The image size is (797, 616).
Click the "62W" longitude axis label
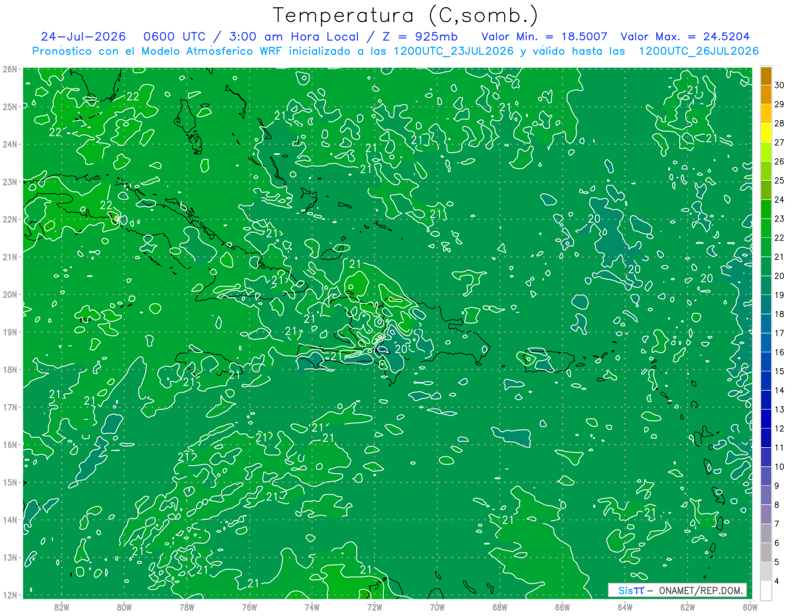687,607
